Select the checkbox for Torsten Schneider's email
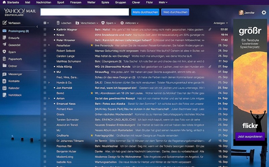The height and width of the screenshot is (167, 269). pyautogui.click(x=45, y=120)
